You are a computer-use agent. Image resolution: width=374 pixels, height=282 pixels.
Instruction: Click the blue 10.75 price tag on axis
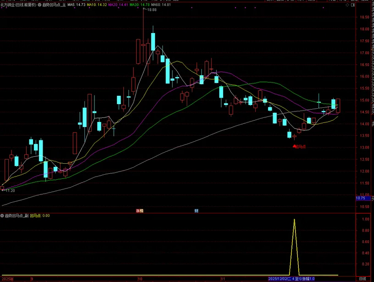tap(361, 198)
